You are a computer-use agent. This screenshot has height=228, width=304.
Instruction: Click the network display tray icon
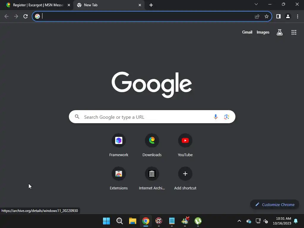click(258, 221)
